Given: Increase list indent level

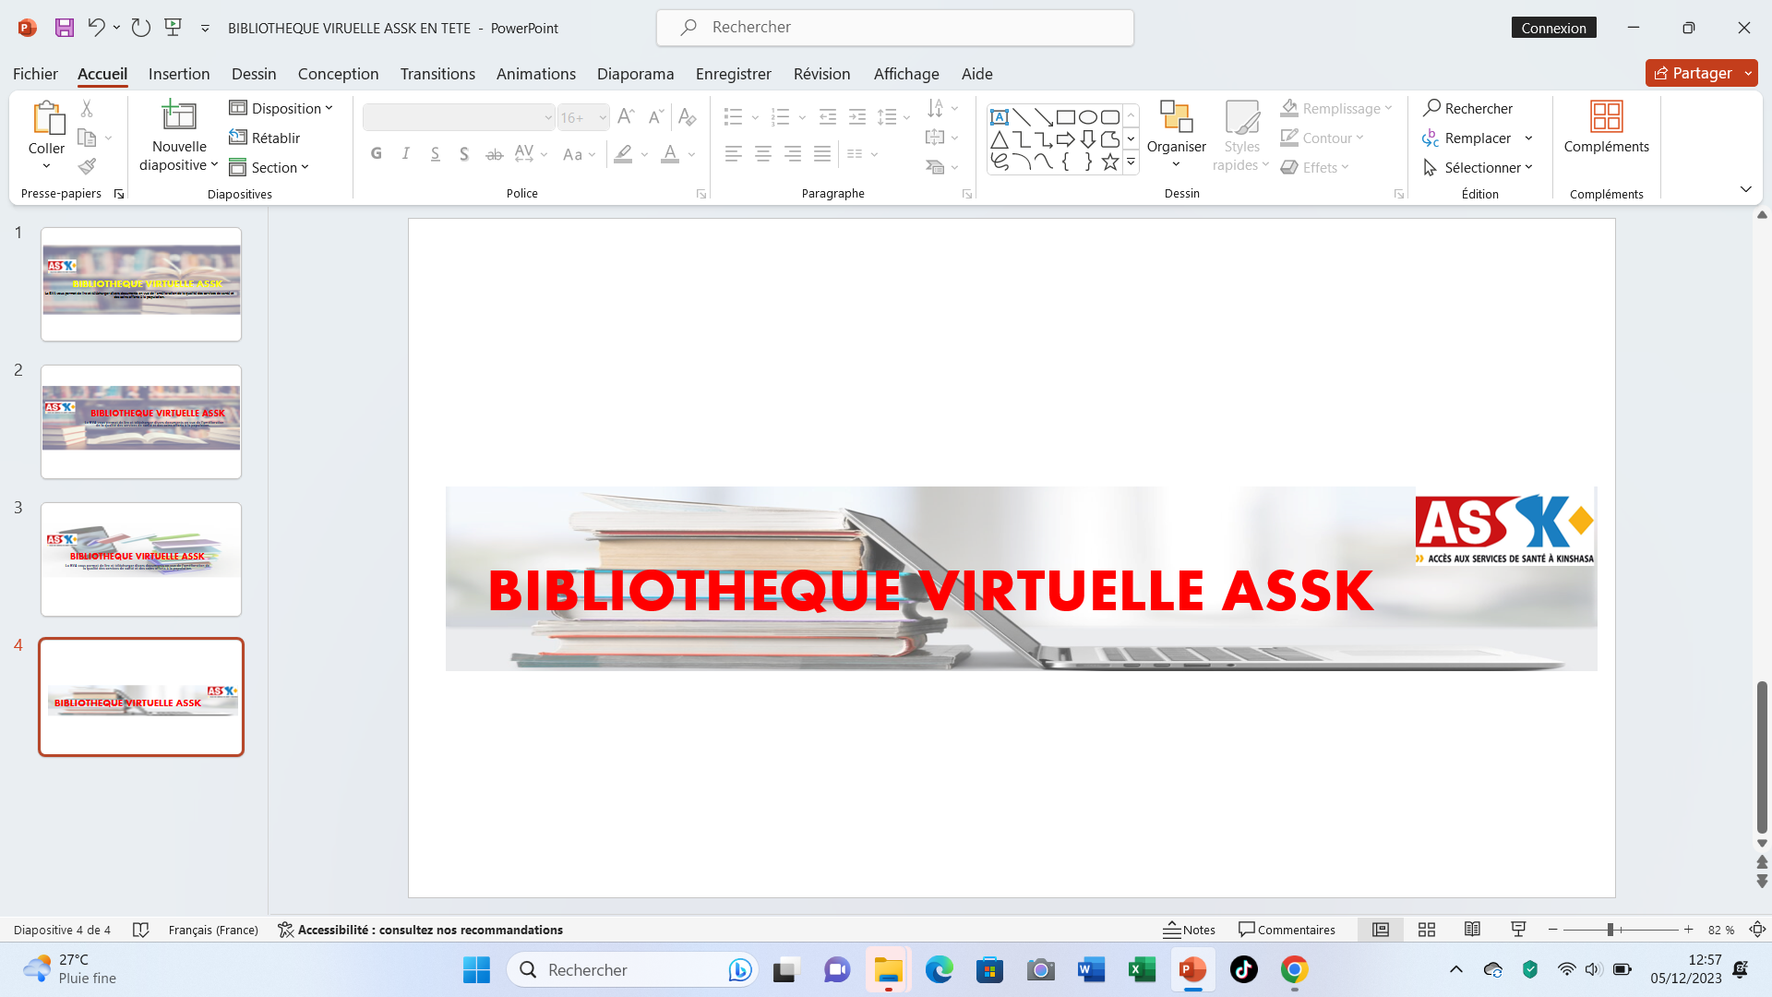Looking at the screenshot, I should (857, 117).
